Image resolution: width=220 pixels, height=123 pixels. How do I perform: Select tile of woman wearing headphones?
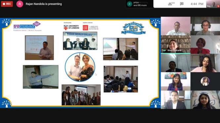click(205, 26)
